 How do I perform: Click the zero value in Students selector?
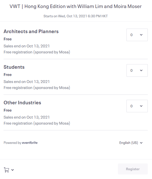[x=131, y=70]
